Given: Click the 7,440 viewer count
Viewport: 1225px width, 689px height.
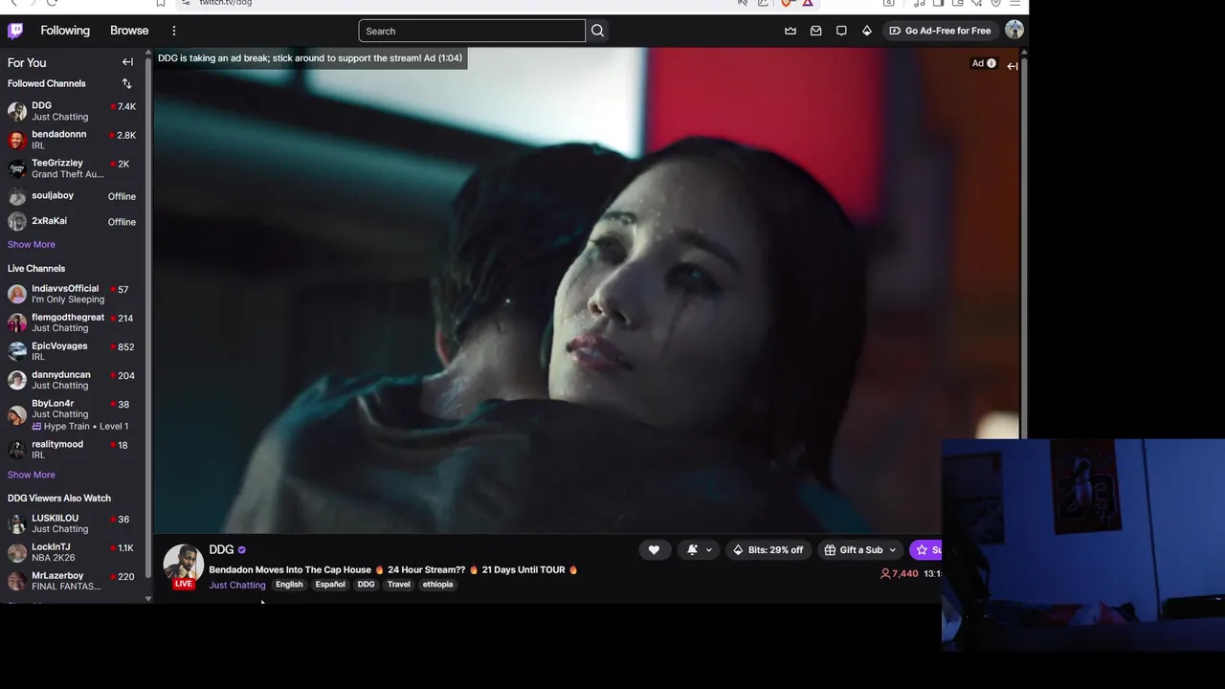Looking at the screenshot, I should click(x=899, y=573).
